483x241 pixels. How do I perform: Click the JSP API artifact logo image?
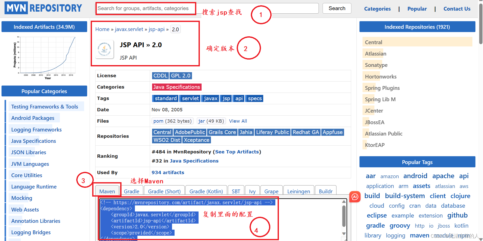(x=104, y=49)
